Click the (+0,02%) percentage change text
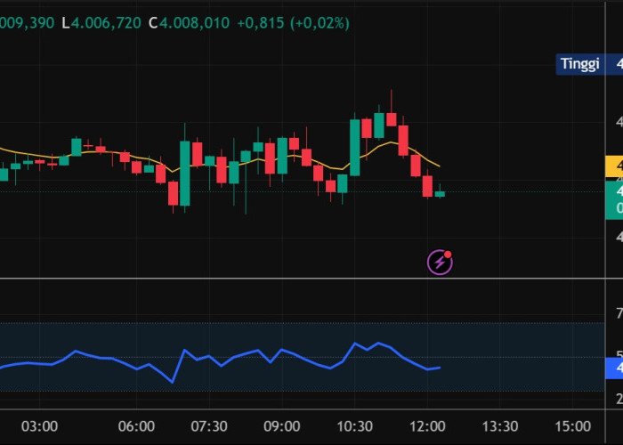 click(x=320, y=23)
